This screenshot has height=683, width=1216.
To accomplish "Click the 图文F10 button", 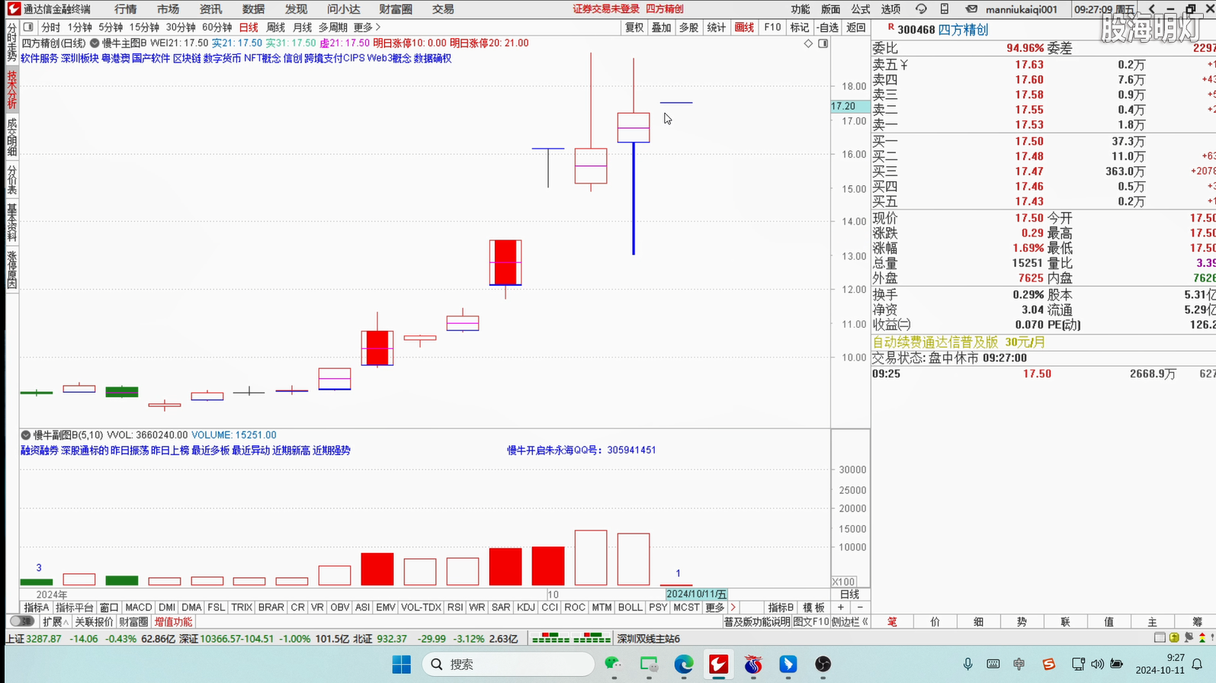I will tap(810, 622).
